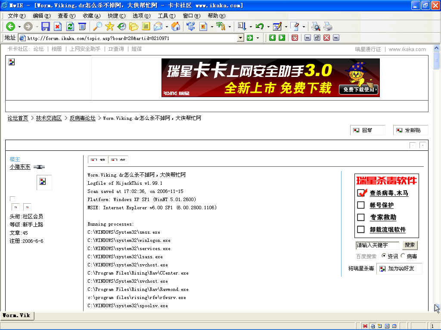Screen dimensions: 441x330
Task: Select the 资讯 radio button
Action: coord(384,256)
